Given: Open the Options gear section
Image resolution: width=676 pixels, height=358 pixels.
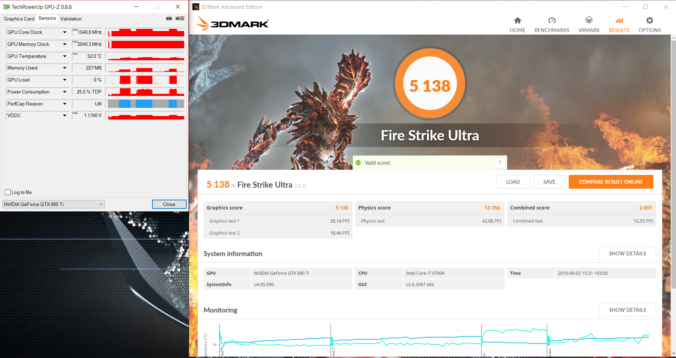Looking at the screenshot, I should pos(650,25).
